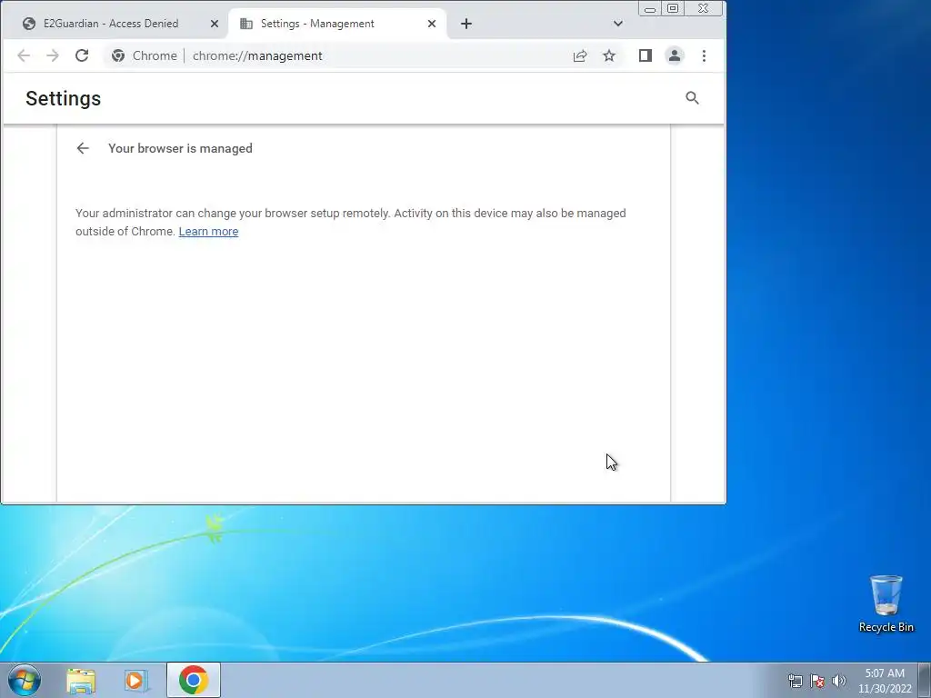
Task: Select the Settings - Management tab
Action: point(337,24)
